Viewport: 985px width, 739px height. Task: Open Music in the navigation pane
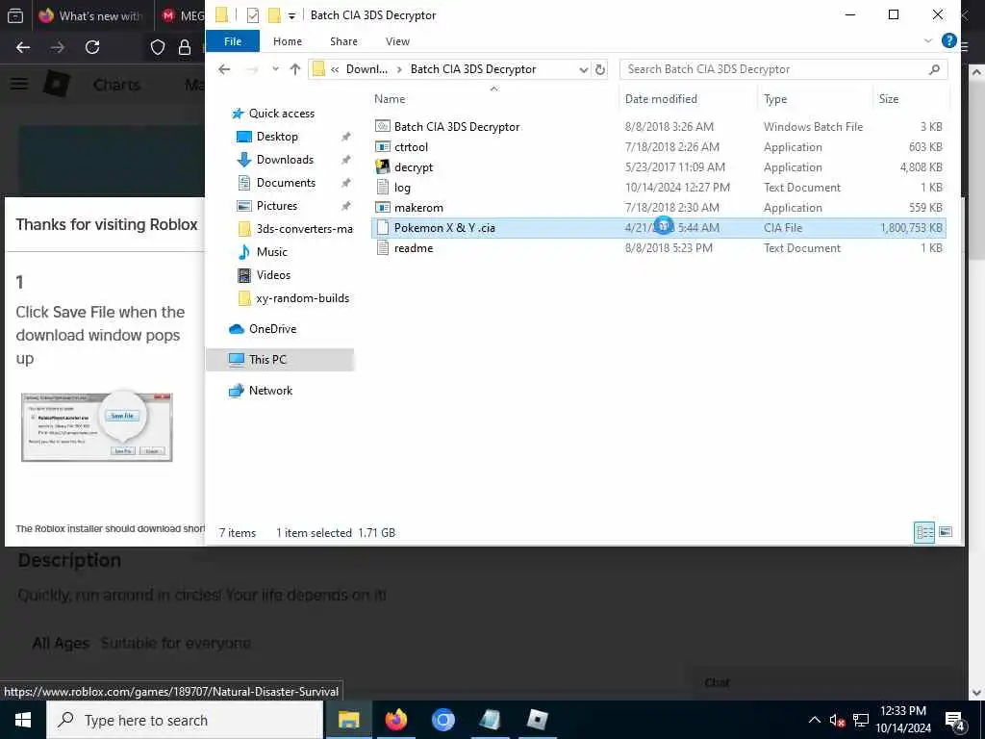point(271,252)
